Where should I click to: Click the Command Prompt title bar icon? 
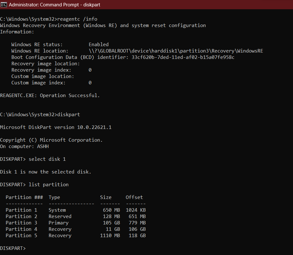(x=3, y=5)
